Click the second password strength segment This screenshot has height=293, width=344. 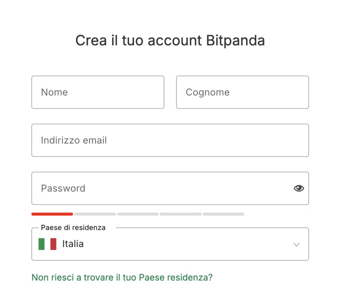point(95,214)
